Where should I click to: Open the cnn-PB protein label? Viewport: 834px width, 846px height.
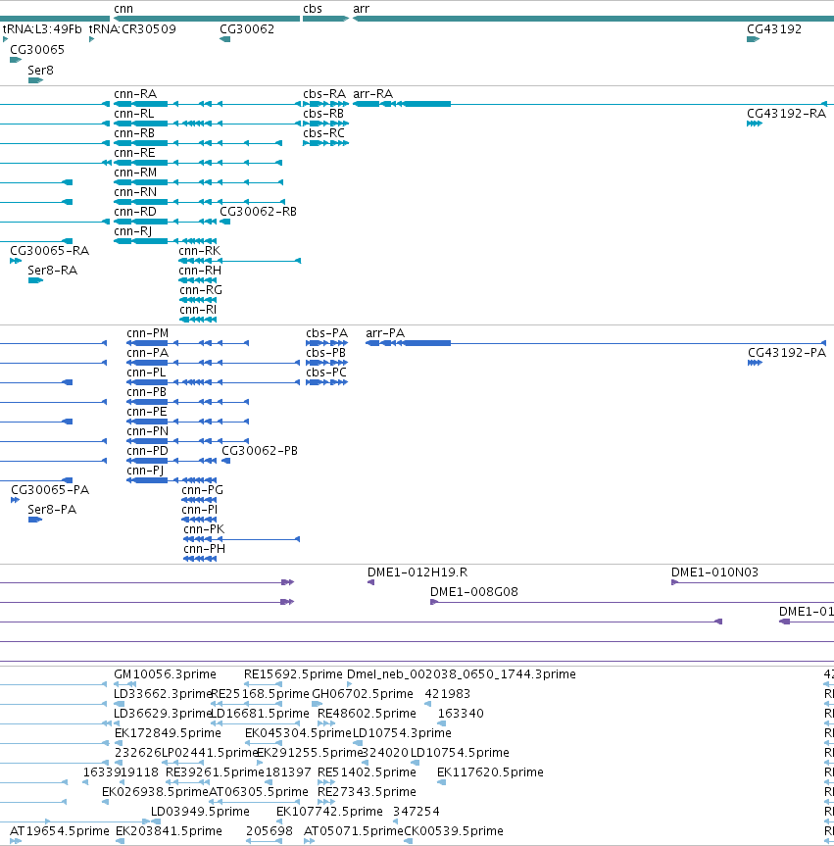click(x=147, y=392)
